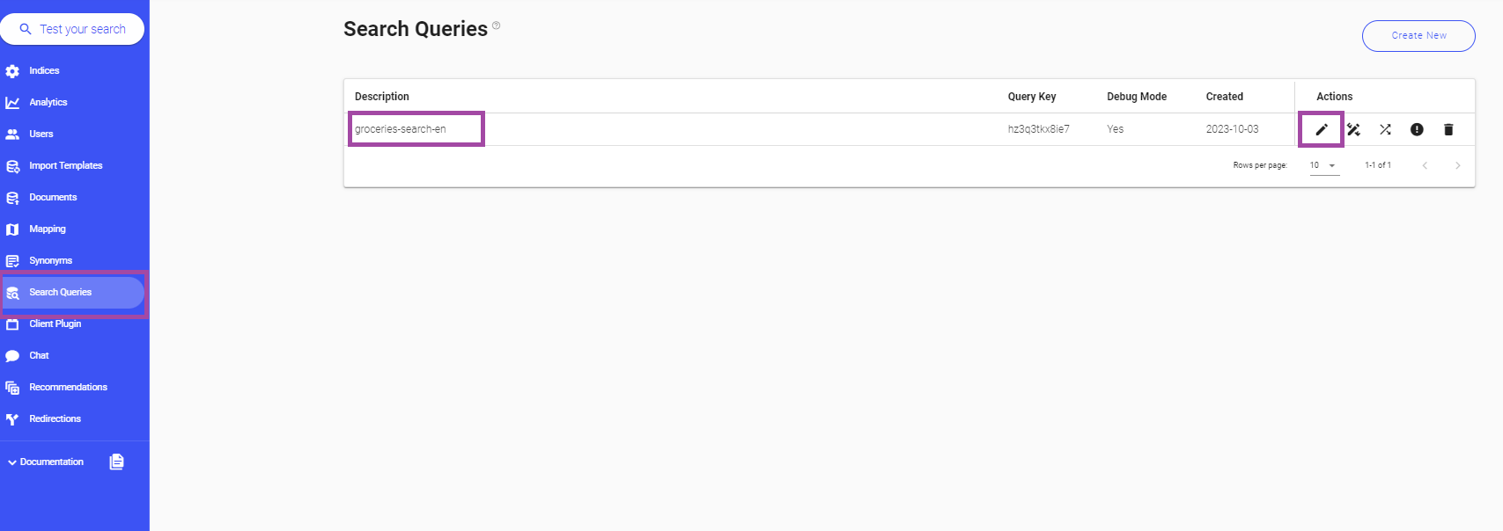The width and height of the screenshot is (1503, 531).
Task: Select the Indices sidebar icon
Action: point(12,70)
